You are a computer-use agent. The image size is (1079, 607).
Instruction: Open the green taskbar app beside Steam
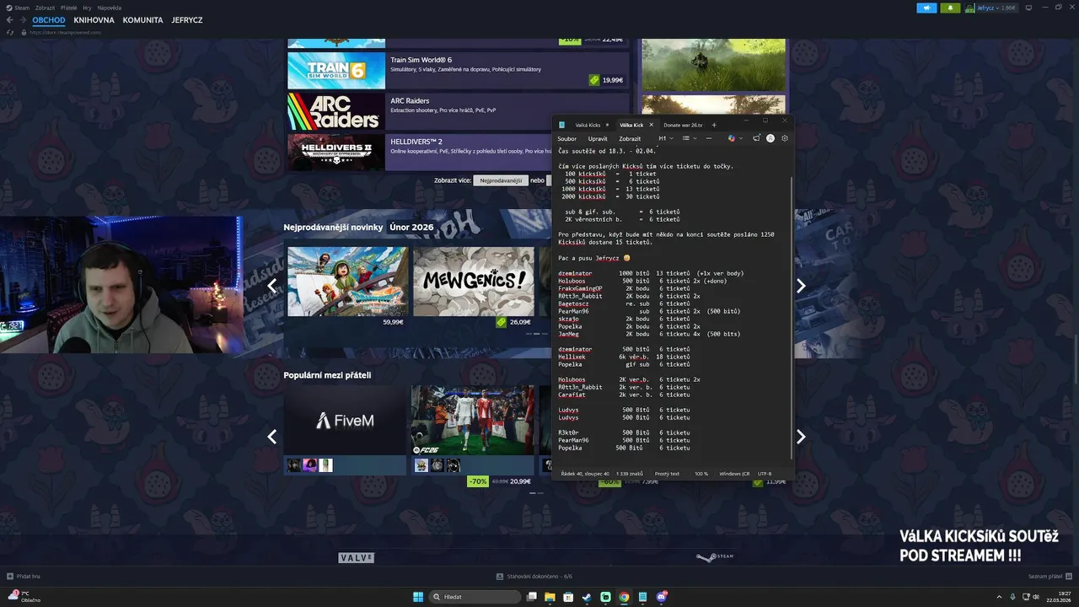click(x=605, y=597)
